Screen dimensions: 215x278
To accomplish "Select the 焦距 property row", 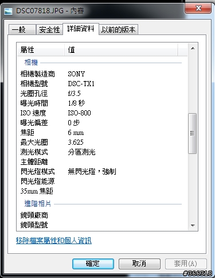I will point(99,133).
